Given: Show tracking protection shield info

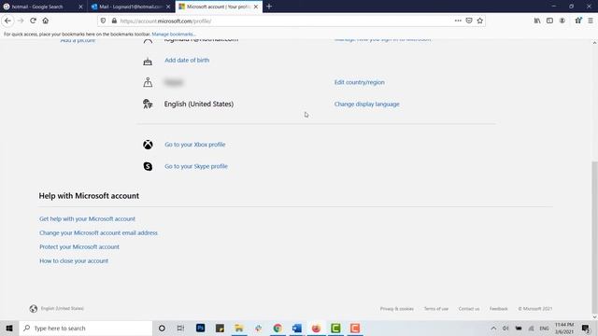Looking at the screenshot, I should (104, 21).
